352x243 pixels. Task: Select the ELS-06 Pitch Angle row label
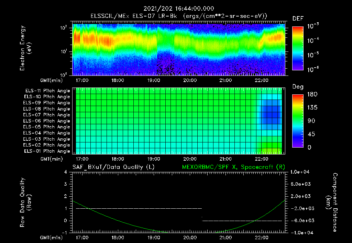click(x=47, y=121)
